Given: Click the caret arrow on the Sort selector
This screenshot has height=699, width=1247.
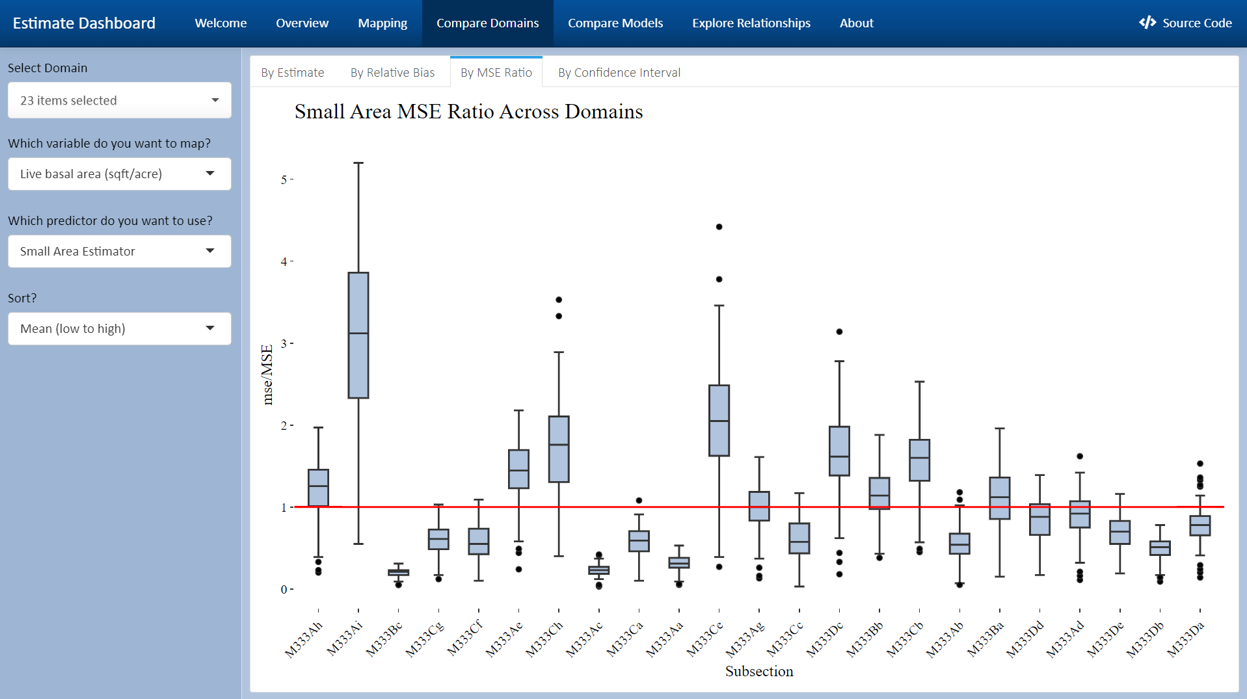Looking at the screenshot, I should (x=210, y=328).
